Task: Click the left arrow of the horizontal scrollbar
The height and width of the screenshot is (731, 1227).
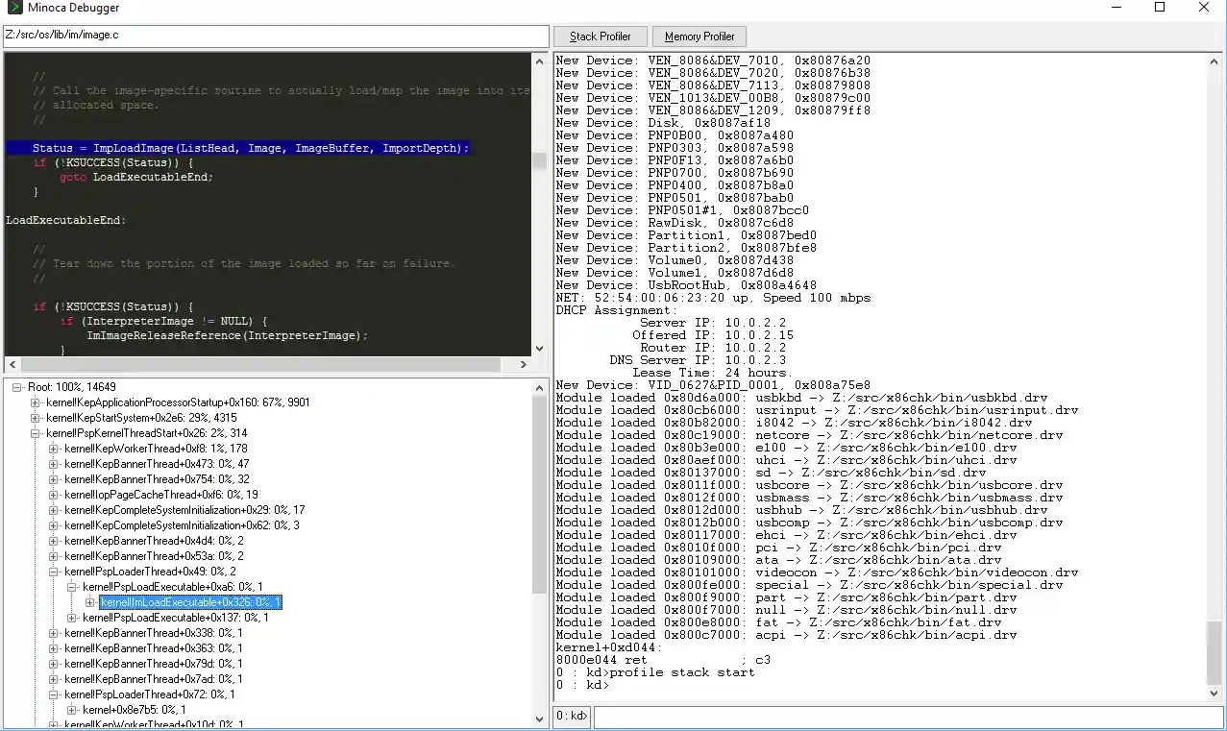Action: point(10,364)
